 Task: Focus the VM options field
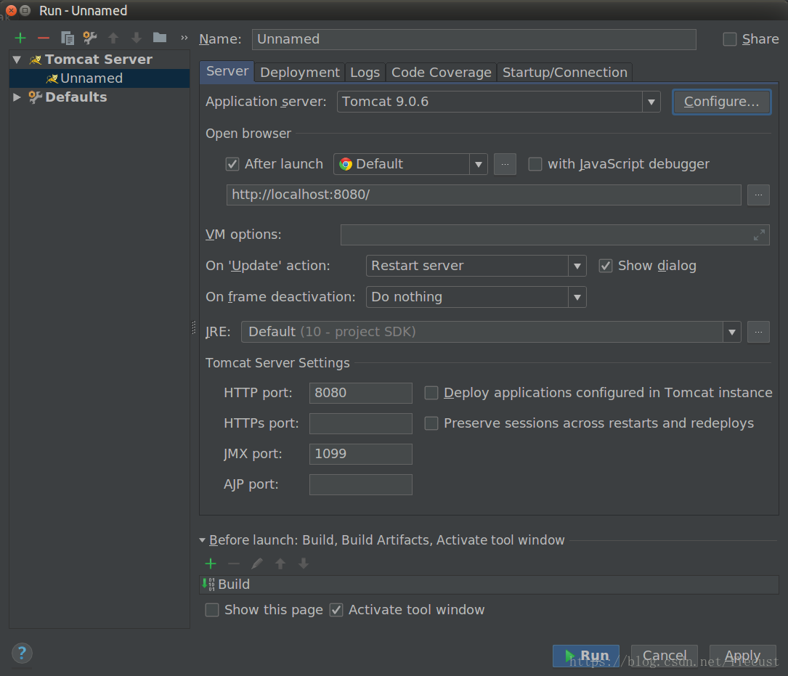[555, 235]
